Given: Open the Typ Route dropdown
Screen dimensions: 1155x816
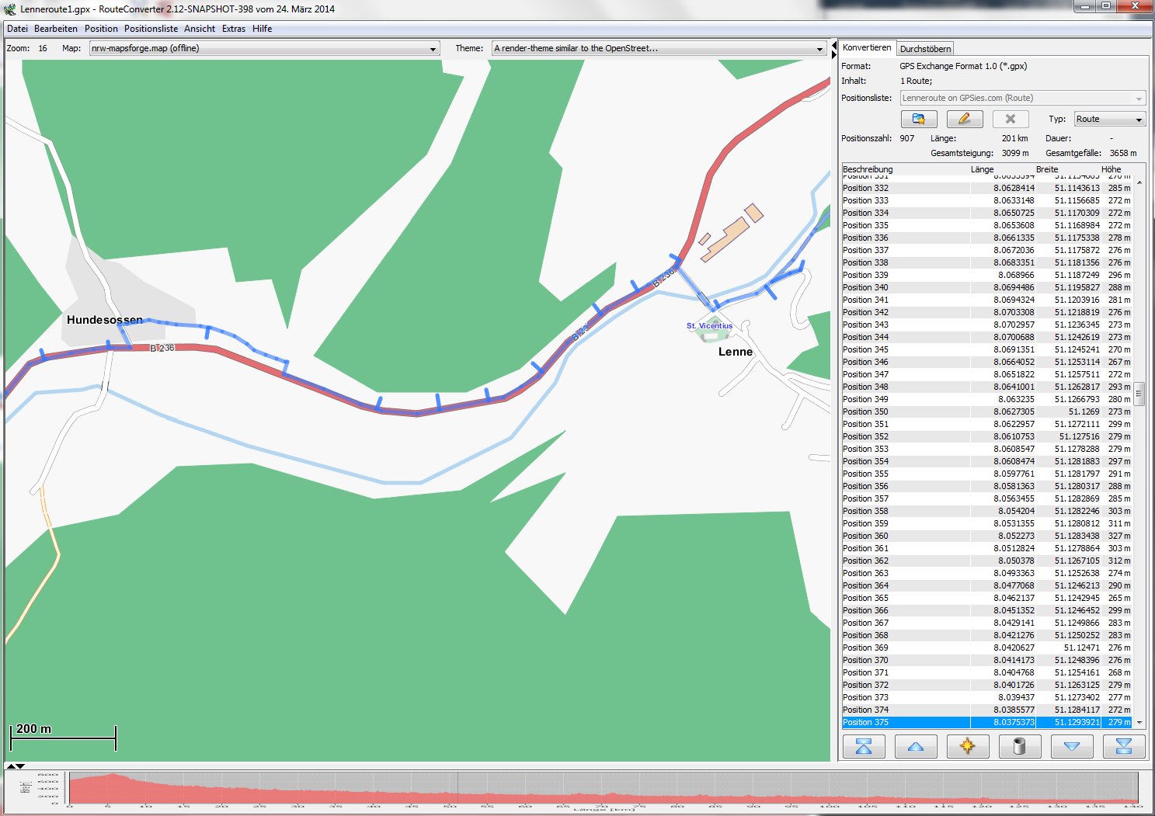Looking at the screenshot, I should 1139,120.
